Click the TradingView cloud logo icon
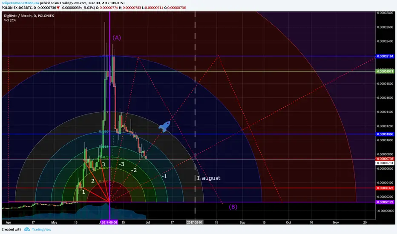 tap(27, 229)
